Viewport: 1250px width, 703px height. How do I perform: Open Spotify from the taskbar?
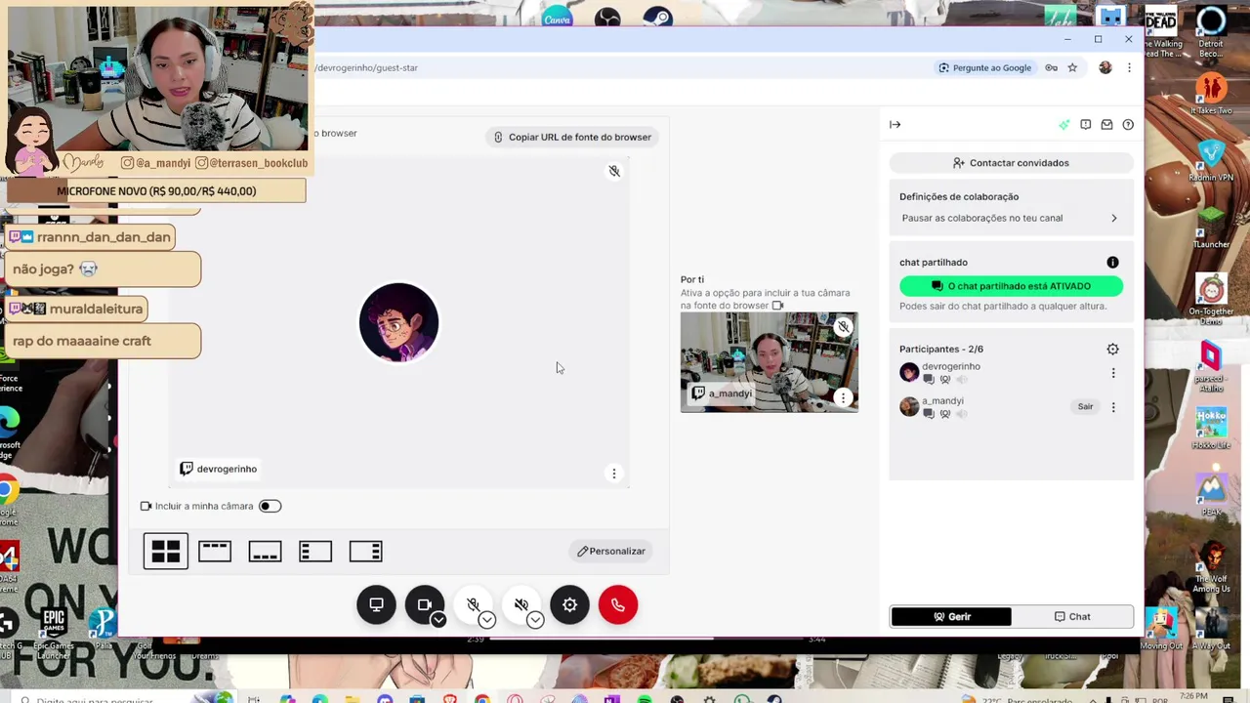645,698
